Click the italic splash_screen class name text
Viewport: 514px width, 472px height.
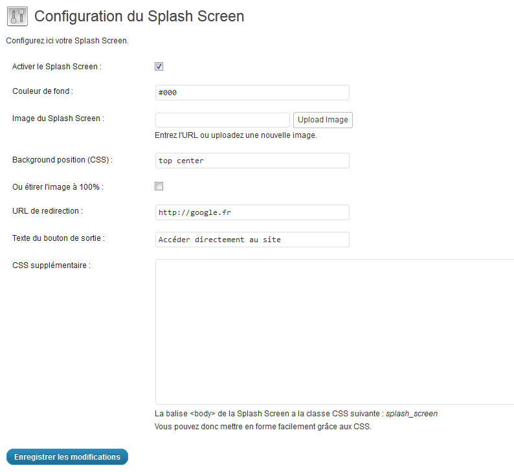tap(412, 414)
